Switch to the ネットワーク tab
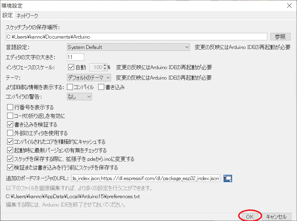 (x=27, y=15)
